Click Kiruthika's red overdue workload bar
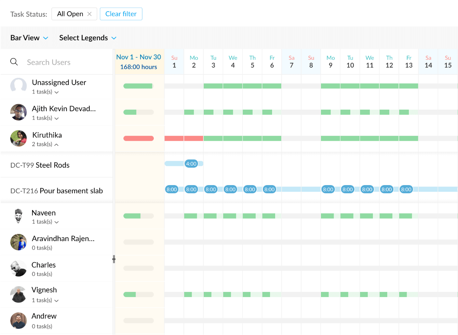Viewport: 458px width, 335px height. pyautogui.click(x=138, y=138)
